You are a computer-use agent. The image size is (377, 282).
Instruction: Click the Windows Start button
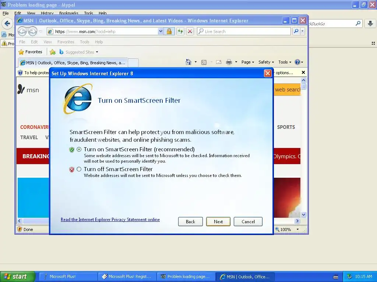pyautogui.click(x=17, y=276)
